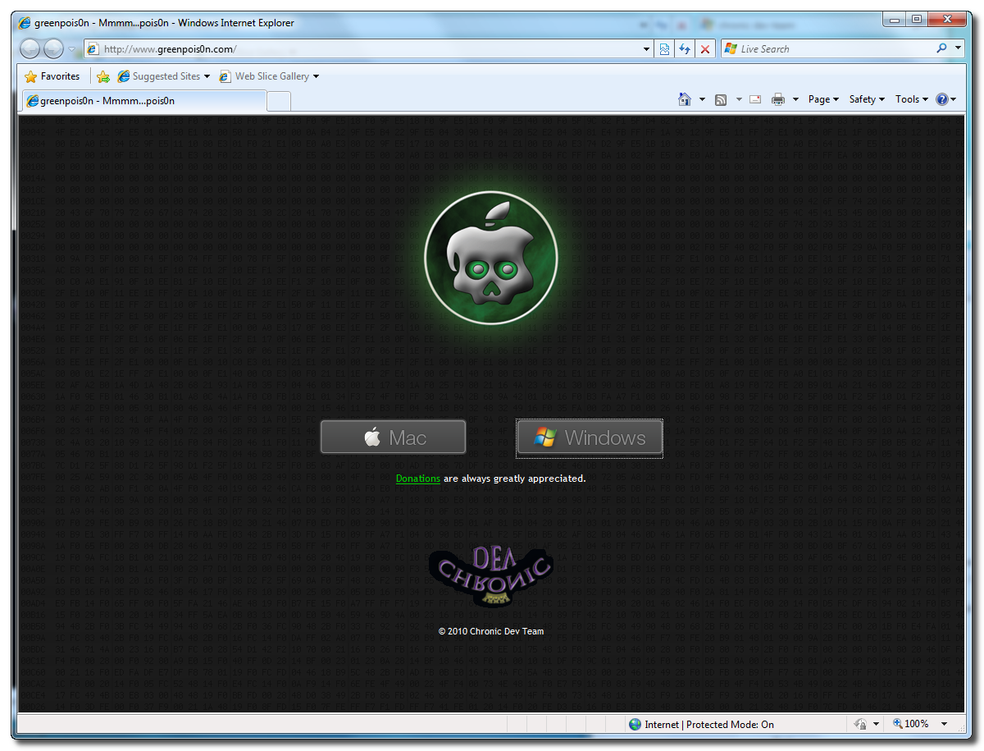Click the Home house icon

point(685,99)
